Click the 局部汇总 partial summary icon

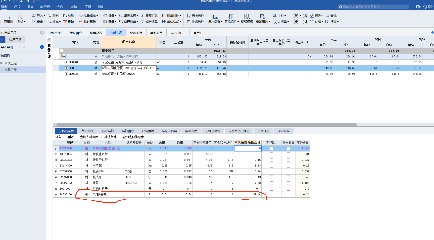[142, 16]
